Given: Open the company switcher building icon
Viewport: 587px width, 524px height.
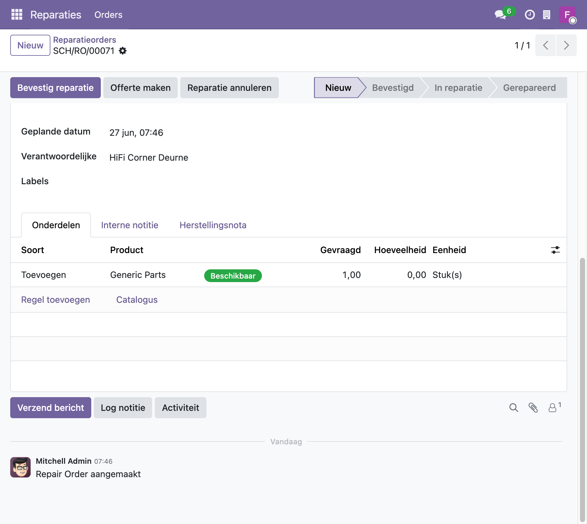Looking at the screenshot, I should coord(546,15).
